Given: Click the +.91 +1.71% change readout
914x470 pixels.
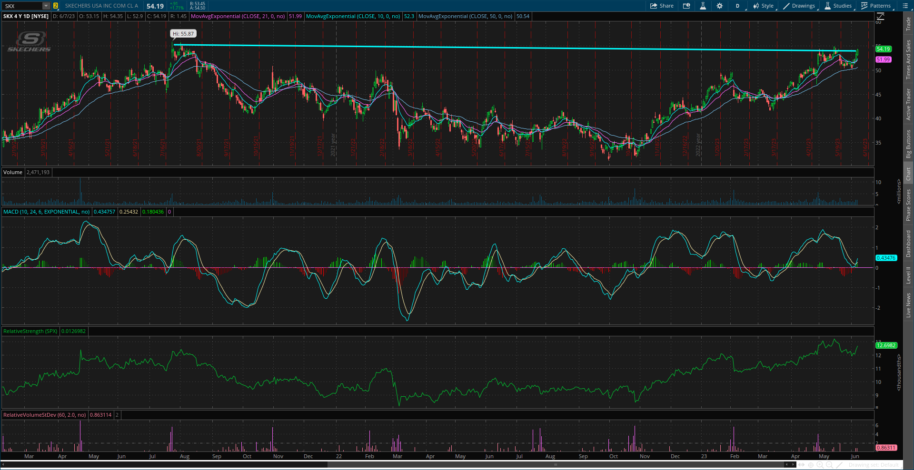Looking at the screenshot, I should (177, 6).
